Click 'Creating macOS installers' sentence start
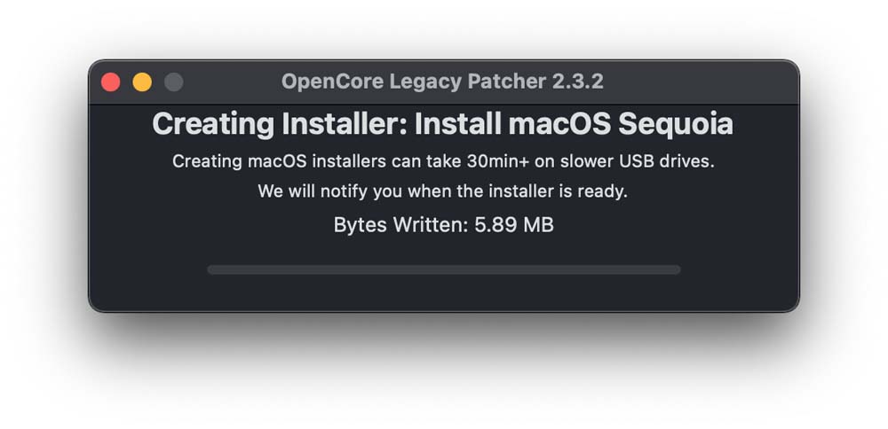The height and width of the screenshot is (429, 888). [279, 161]
